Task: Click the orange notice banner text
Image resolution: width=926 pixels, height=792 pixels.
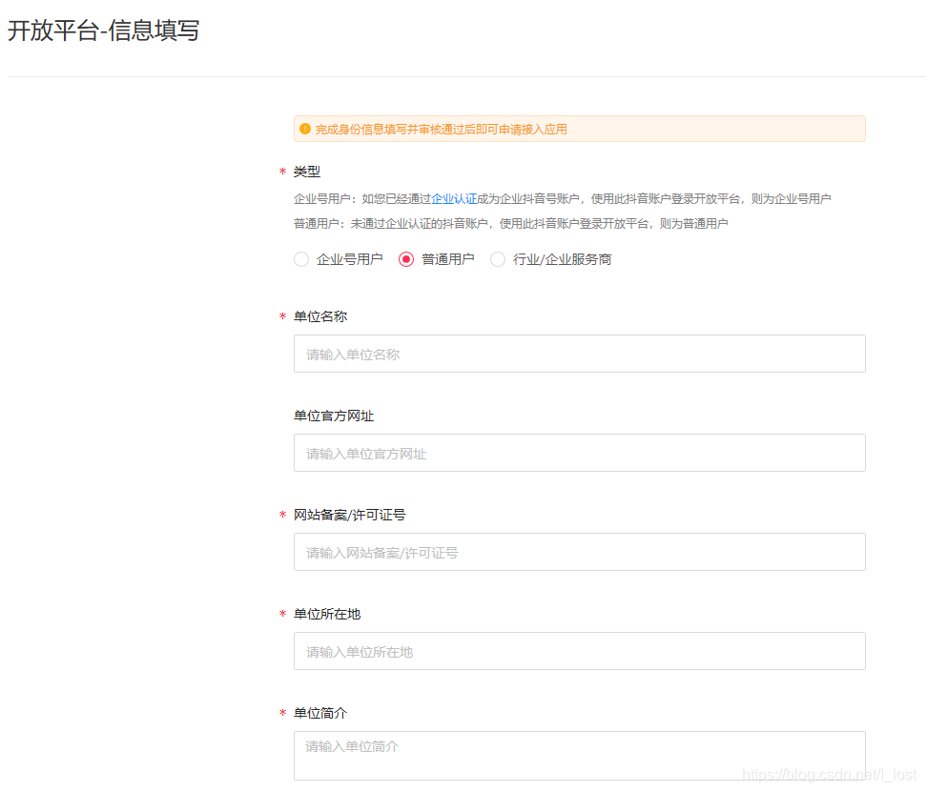Action: [x=441, y=129]
